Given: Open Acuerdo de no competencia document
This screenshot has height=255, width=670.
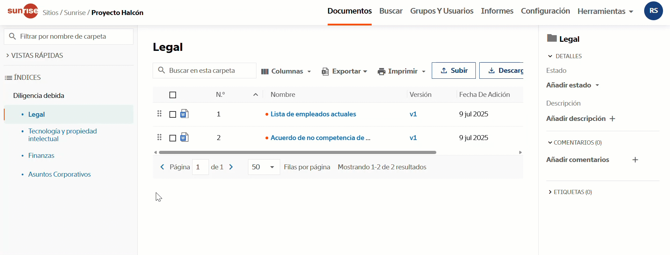Looking at the screenshot, I should point(320,138).
